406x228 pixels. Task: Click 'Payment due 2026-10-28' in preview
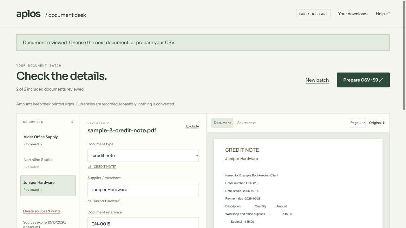[243, 199]
